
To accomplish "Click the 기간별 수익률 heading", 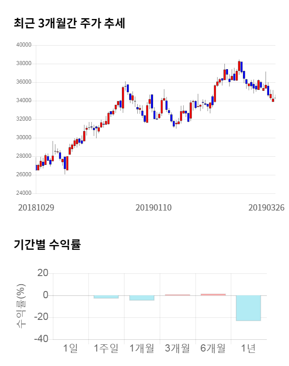I will (x=47, y=245).
